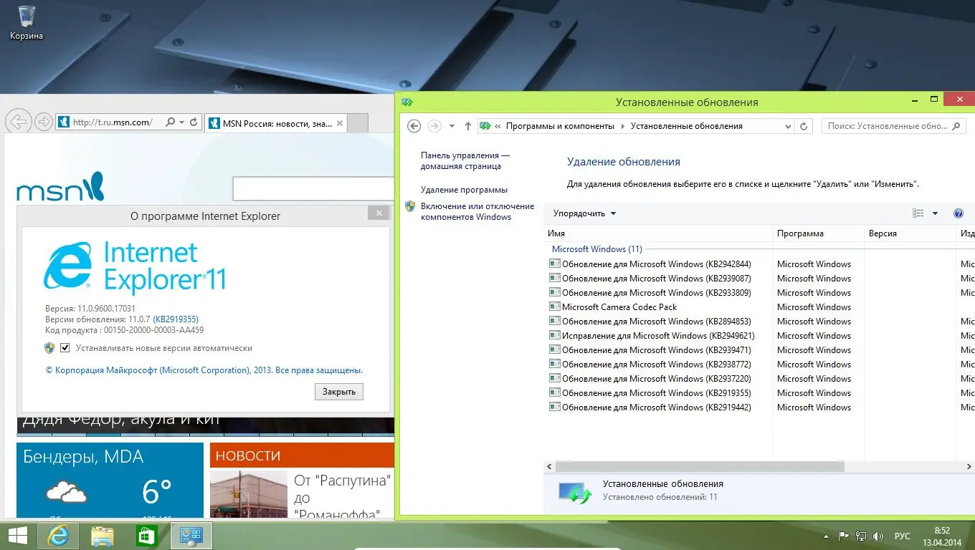Click the Установленные обновления breadcrumb
The height and width of the screenshot is (550, 975).
click(x=687, y=126)
